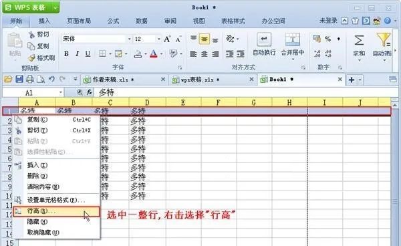Click the fx insert function icon
This screenshot has height=246, width=401.
90,92
